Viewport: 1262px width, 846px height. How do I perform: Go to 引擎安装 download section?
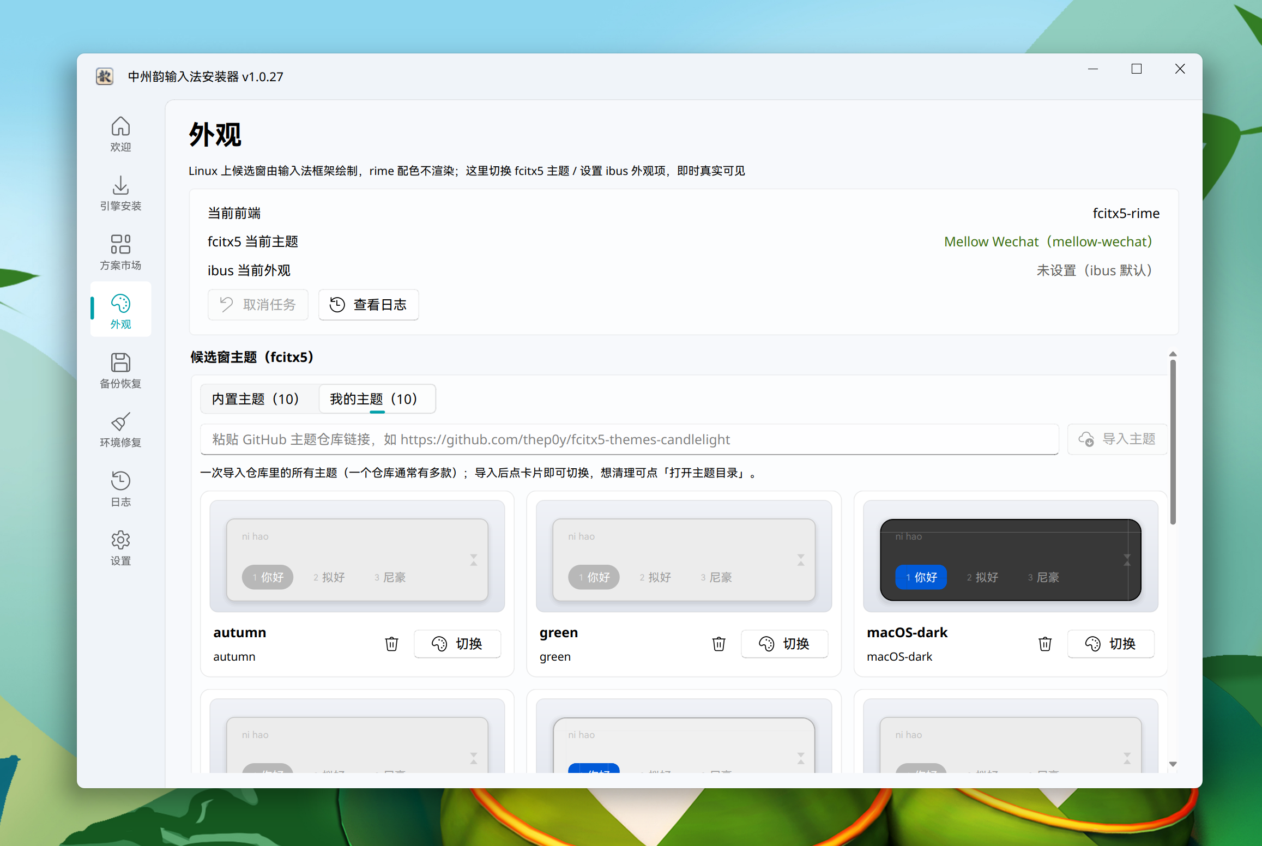[120, 193]
